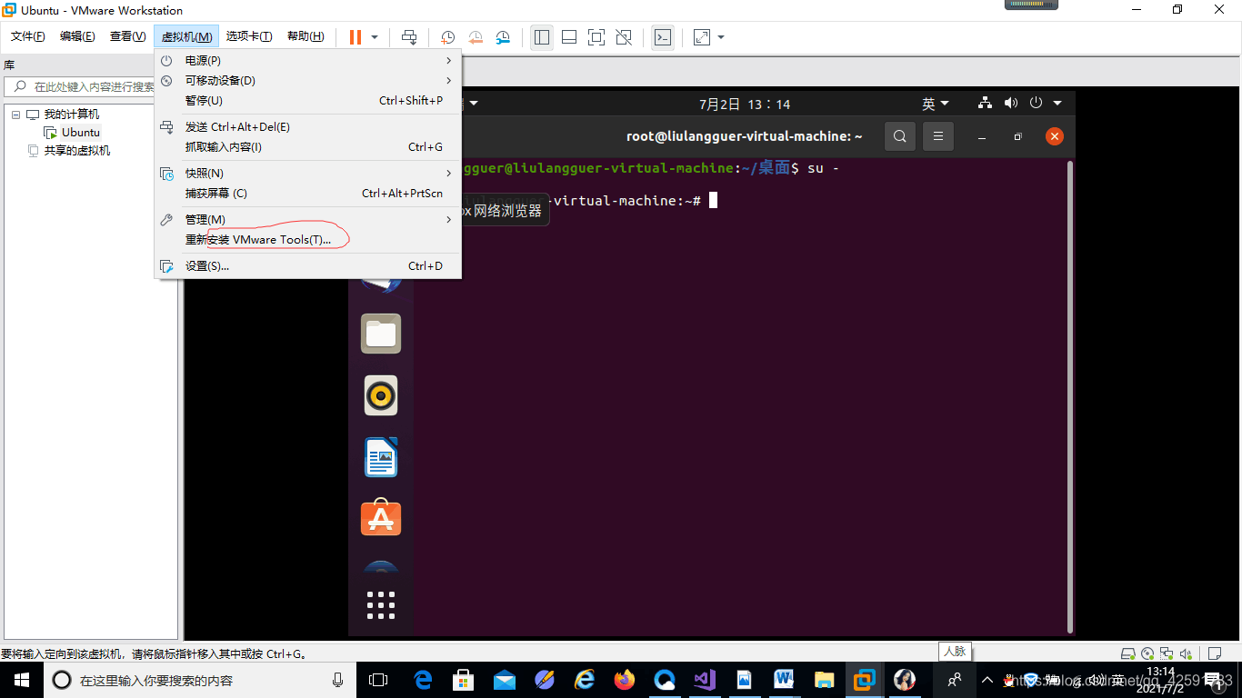The width and height of the screenshot is (1242, 698).
Task: Open the 帮助(H) menu
Action: click(x=305, y=36)
